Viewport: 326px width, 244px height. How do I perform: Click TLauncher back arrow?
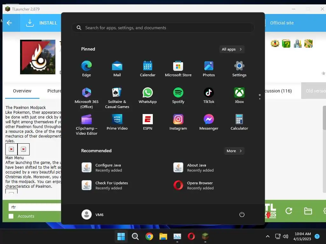click(x=9, y=23)
